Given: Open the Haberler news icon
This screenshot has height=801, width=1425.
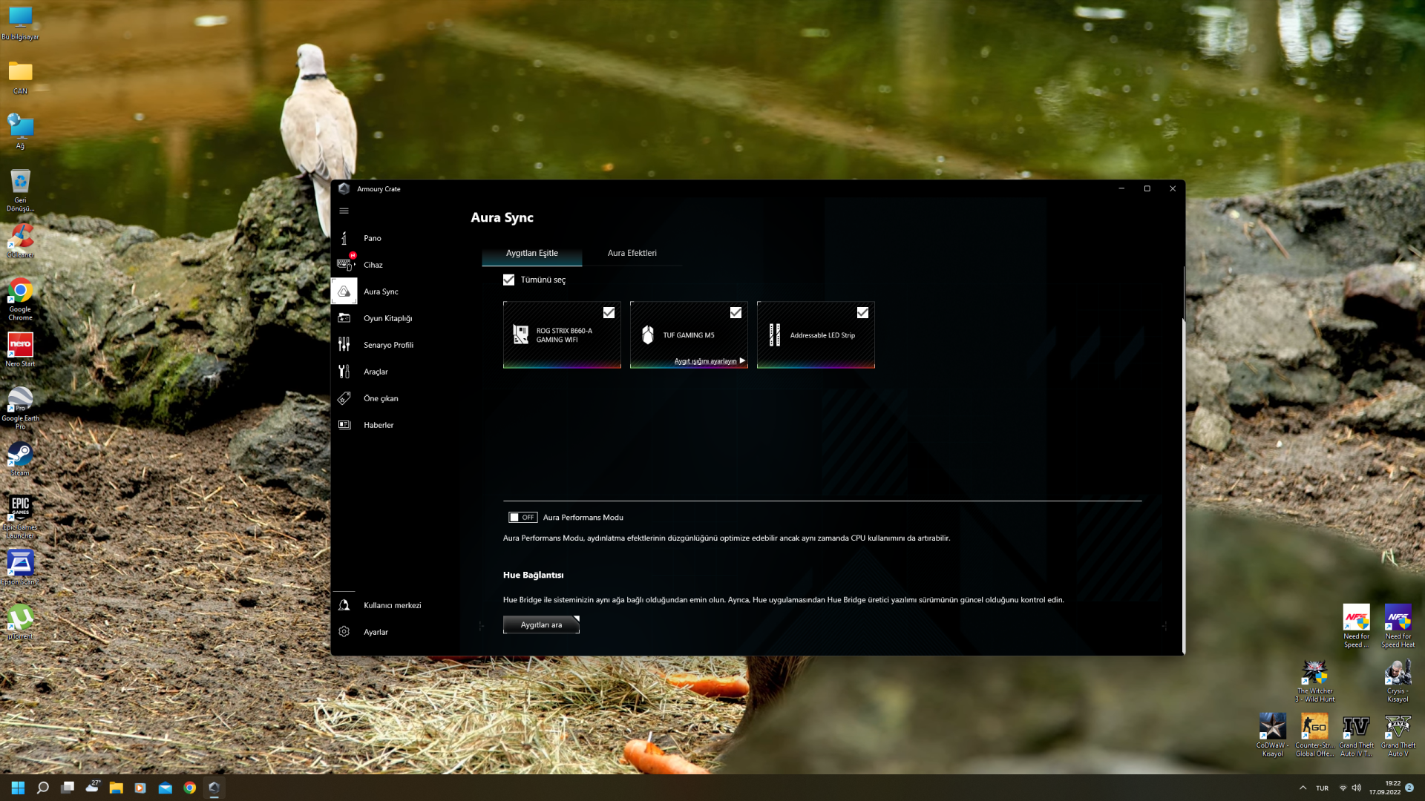Looking at the screenshot, I should coord(344,425).
